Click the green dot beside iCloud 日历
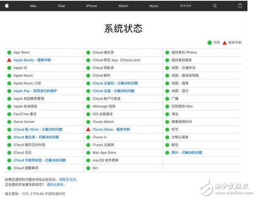The image size is (256, 199). coord(9,153)
